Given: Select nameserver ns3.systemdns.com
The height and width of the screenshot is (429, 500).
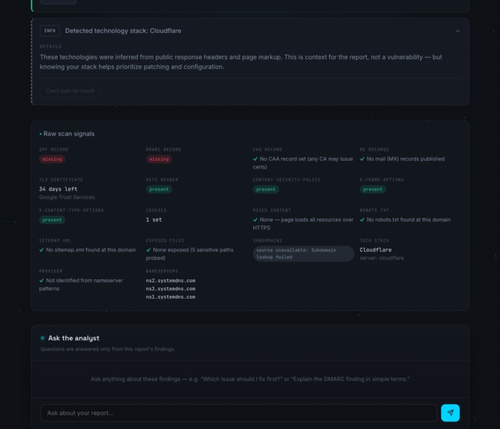Looking at the screenshot, I should pos(171,289).
